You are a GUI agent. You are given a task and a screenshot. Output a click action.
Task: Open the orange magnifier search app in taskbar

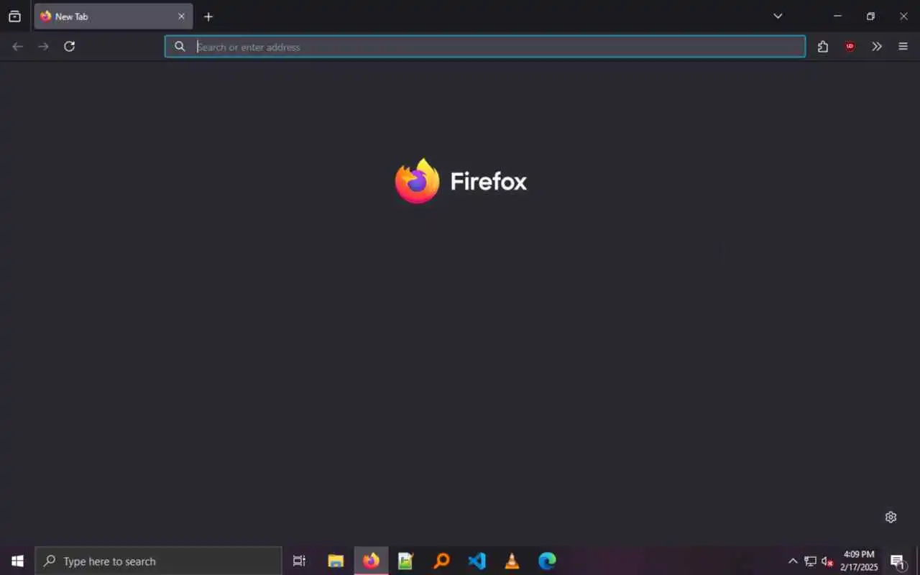pyautogui.click(x=441, y=561)
